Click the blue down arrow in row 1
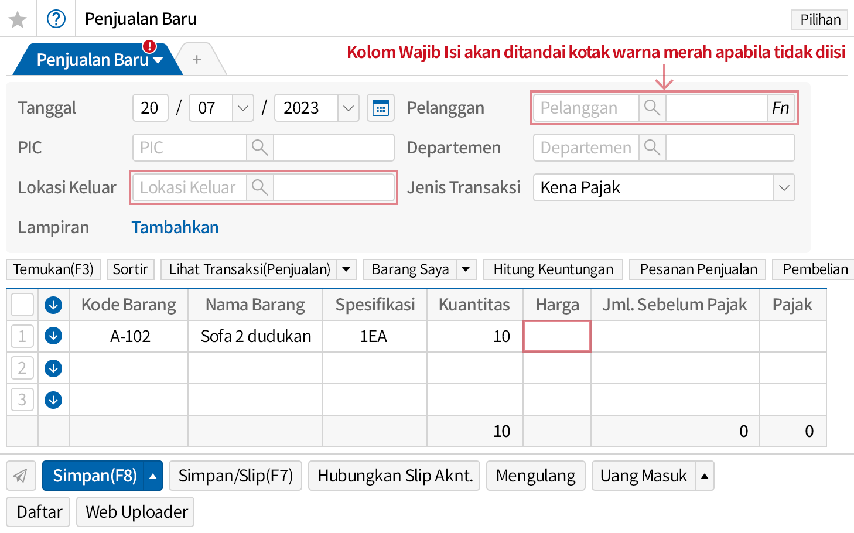The image size is (854, 533). 53,336
